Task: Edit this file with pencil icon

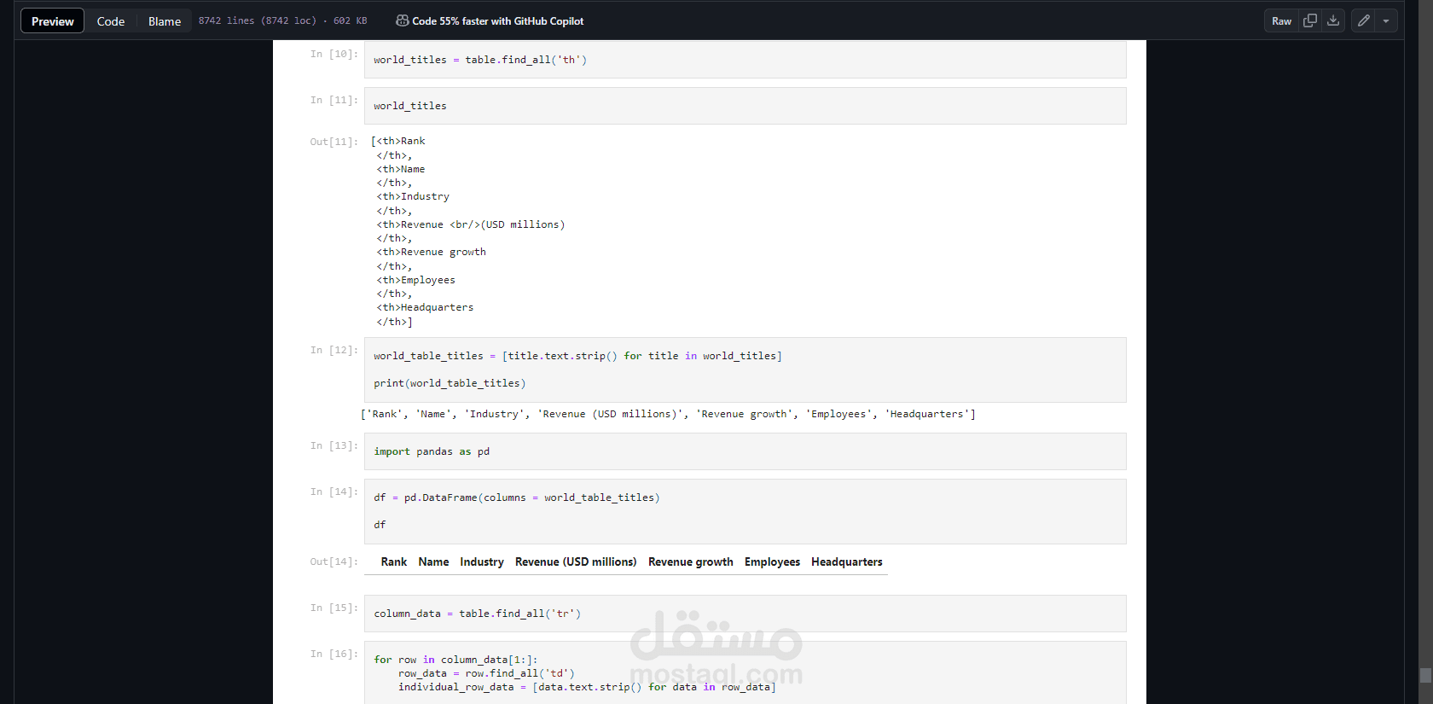Action: [1364, 20]
